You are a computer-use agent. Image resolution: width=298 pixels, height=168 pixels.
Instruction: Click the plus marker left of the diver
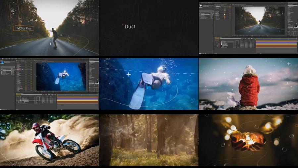point(128,74)
